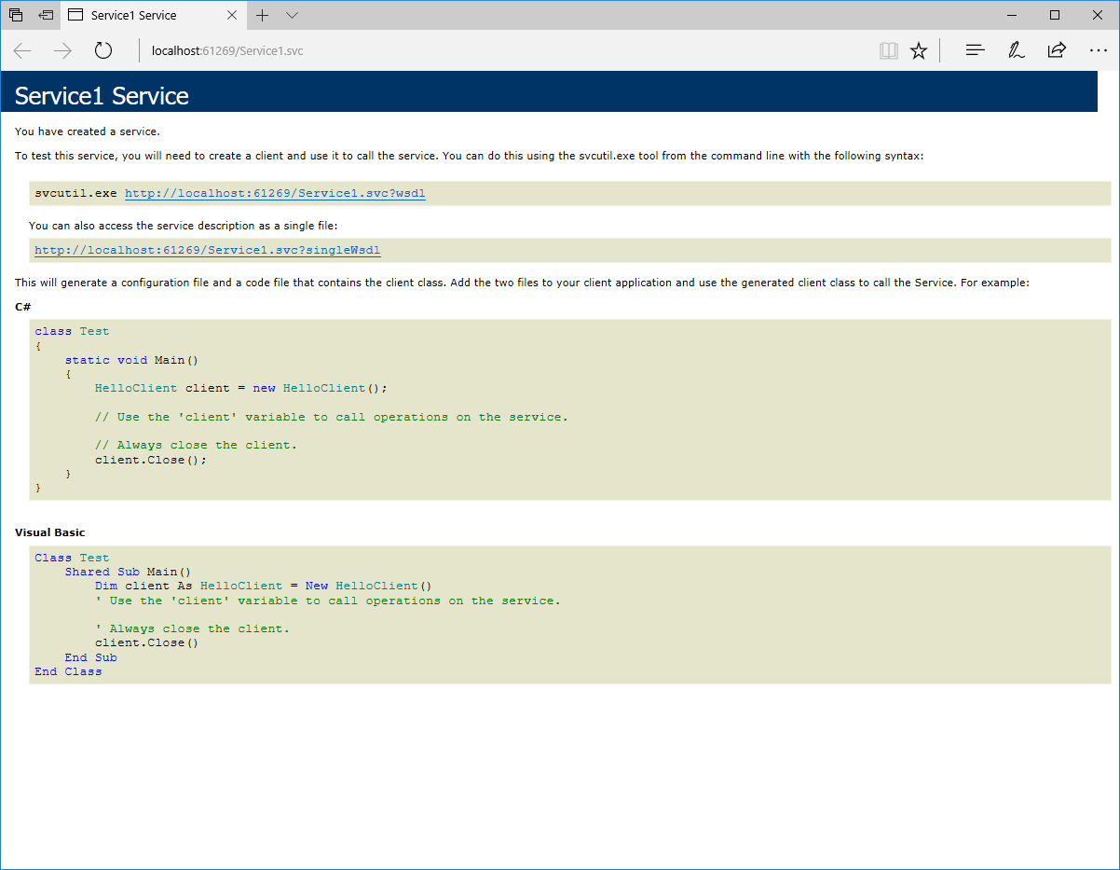Click the 'Shared Sub Main()' line
This screenshot has width=1120, height=870.
click(x=128, y=572)
